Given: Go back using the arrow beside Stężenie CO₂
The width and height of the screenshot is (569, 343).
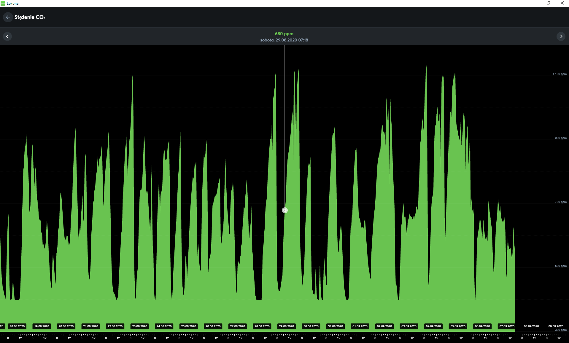Looking at the screenshot, I should tap(8, 17).
